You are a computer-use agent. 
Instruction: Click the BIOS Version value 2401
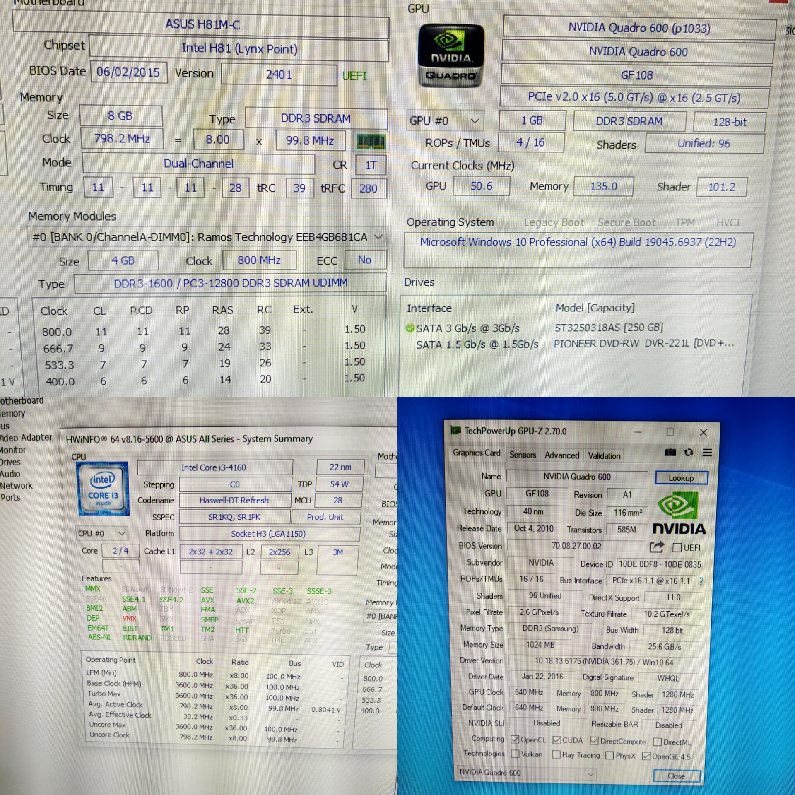tap(279, 75)
